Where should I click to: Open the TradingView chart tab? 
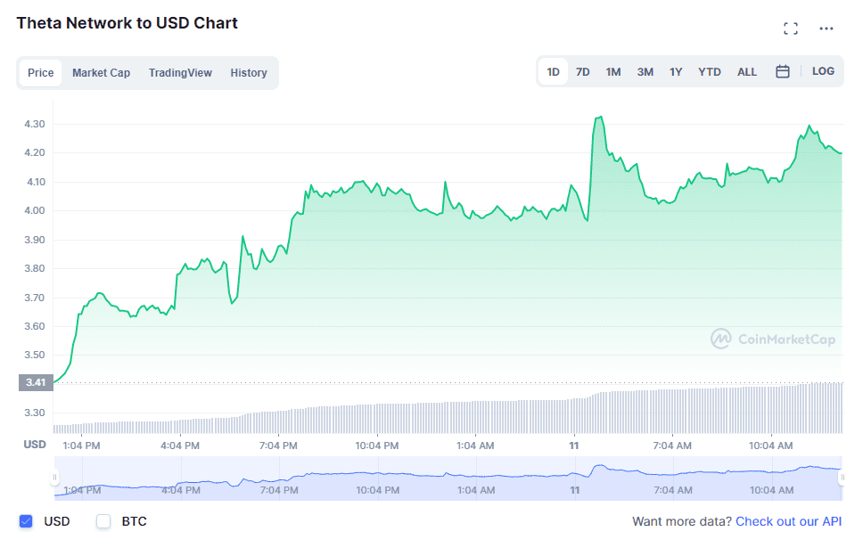coord(180,72)
